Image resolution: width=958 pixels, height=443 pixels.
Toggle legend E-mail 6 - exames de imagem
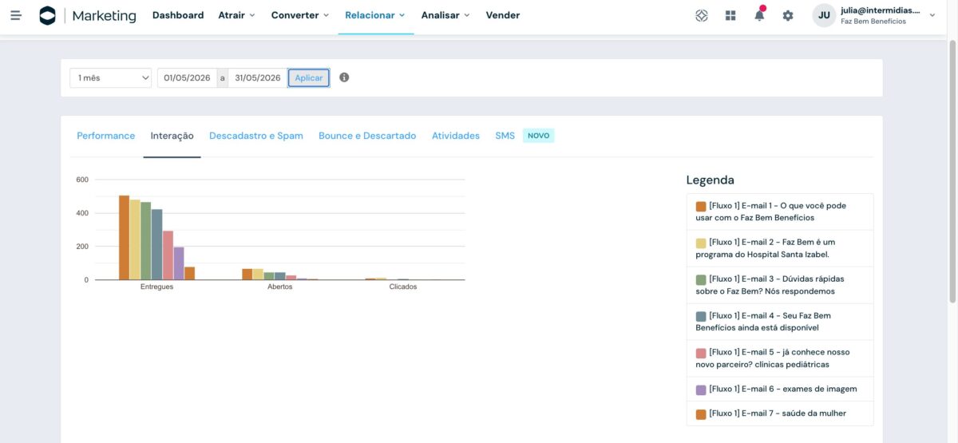point(780,389)
